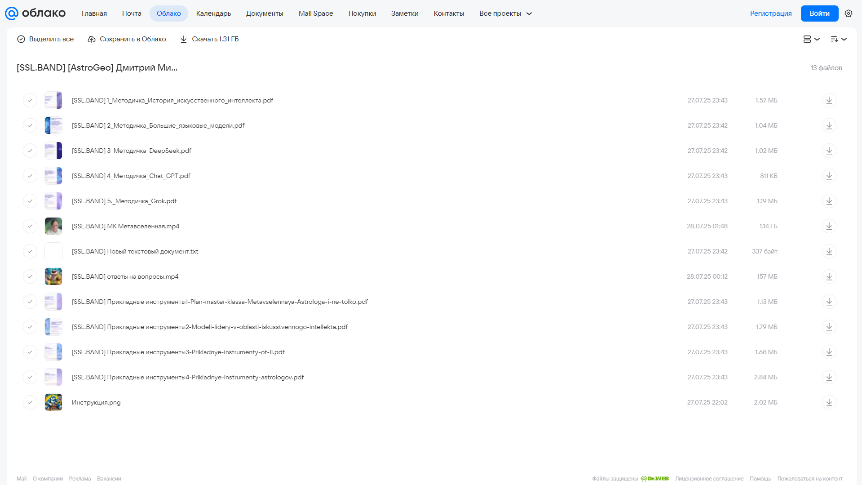Click the Войти button

[x=819, y=13]
